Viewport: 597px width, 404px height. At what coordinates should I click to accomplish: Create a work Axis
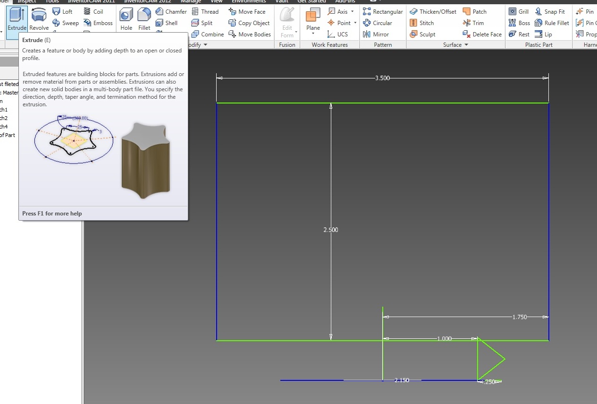[337, 11]
